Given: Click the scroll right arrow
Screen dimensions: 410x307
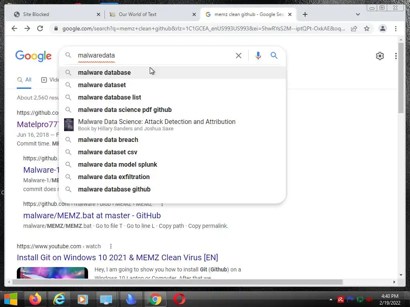Looking at the screenshot, I should 394,282.
